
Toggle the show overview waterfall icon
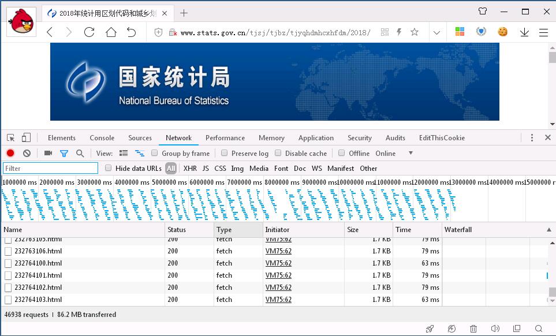pyautogui.click(x=140, y=153)
